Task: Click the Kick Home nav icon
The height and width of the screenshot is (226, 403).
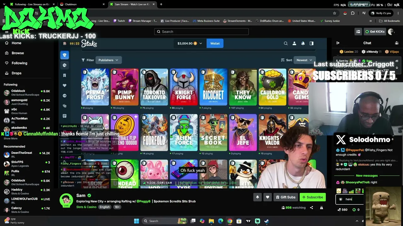Action: click(x=7, y=43)
